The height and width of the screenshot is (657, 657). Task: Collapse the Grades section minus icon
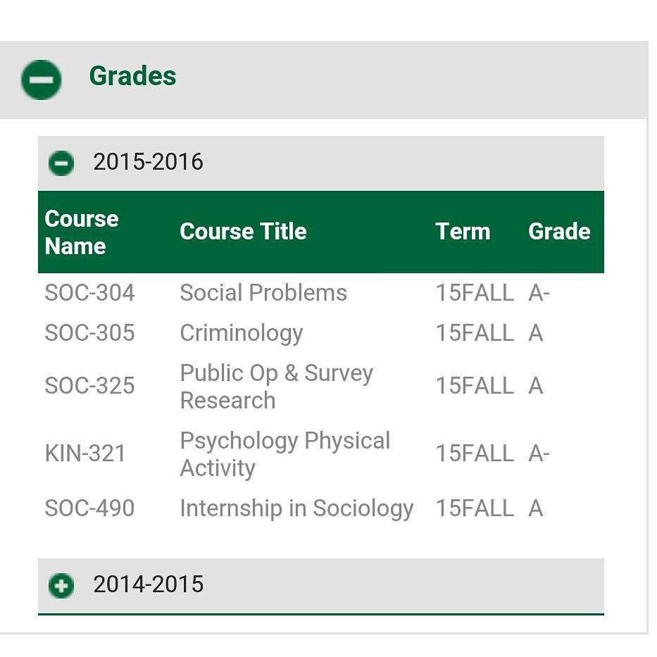click(41, 80)
